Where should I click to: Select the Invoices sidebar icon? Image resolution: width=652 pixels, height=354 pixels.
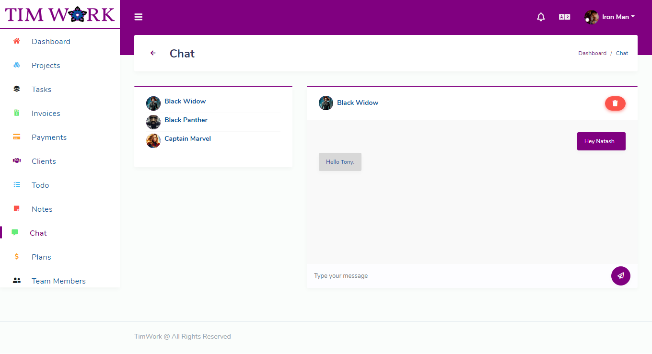click(17, 113)
